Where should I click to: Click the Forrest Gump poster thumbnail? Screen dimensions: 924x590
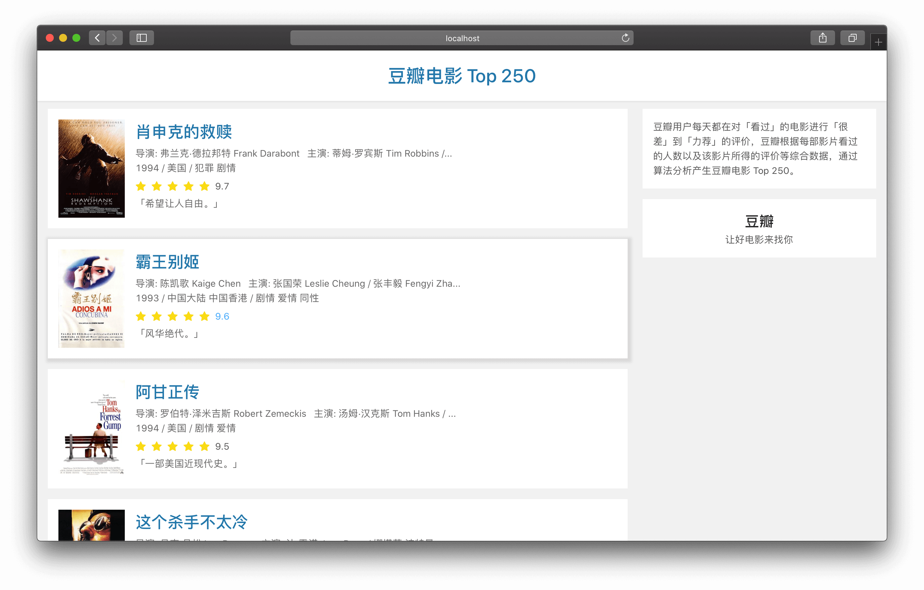click(91, 428)
